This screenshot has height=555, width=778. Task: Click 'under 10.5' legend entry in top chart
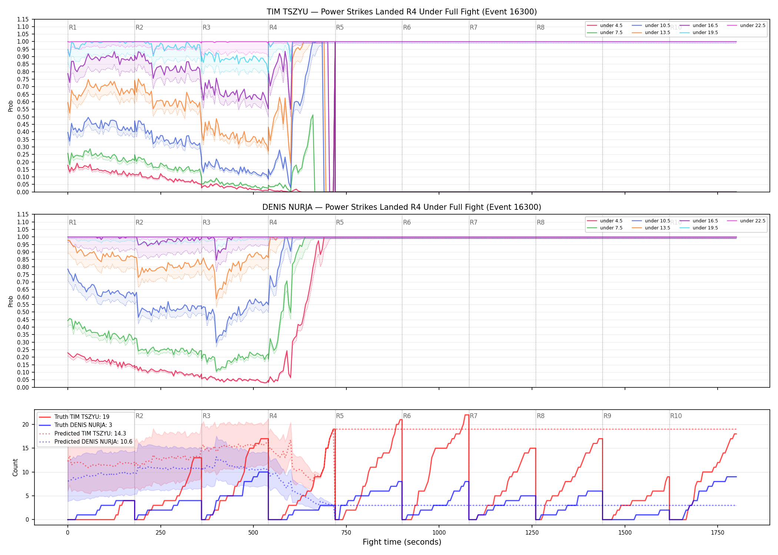coord(651,26)
